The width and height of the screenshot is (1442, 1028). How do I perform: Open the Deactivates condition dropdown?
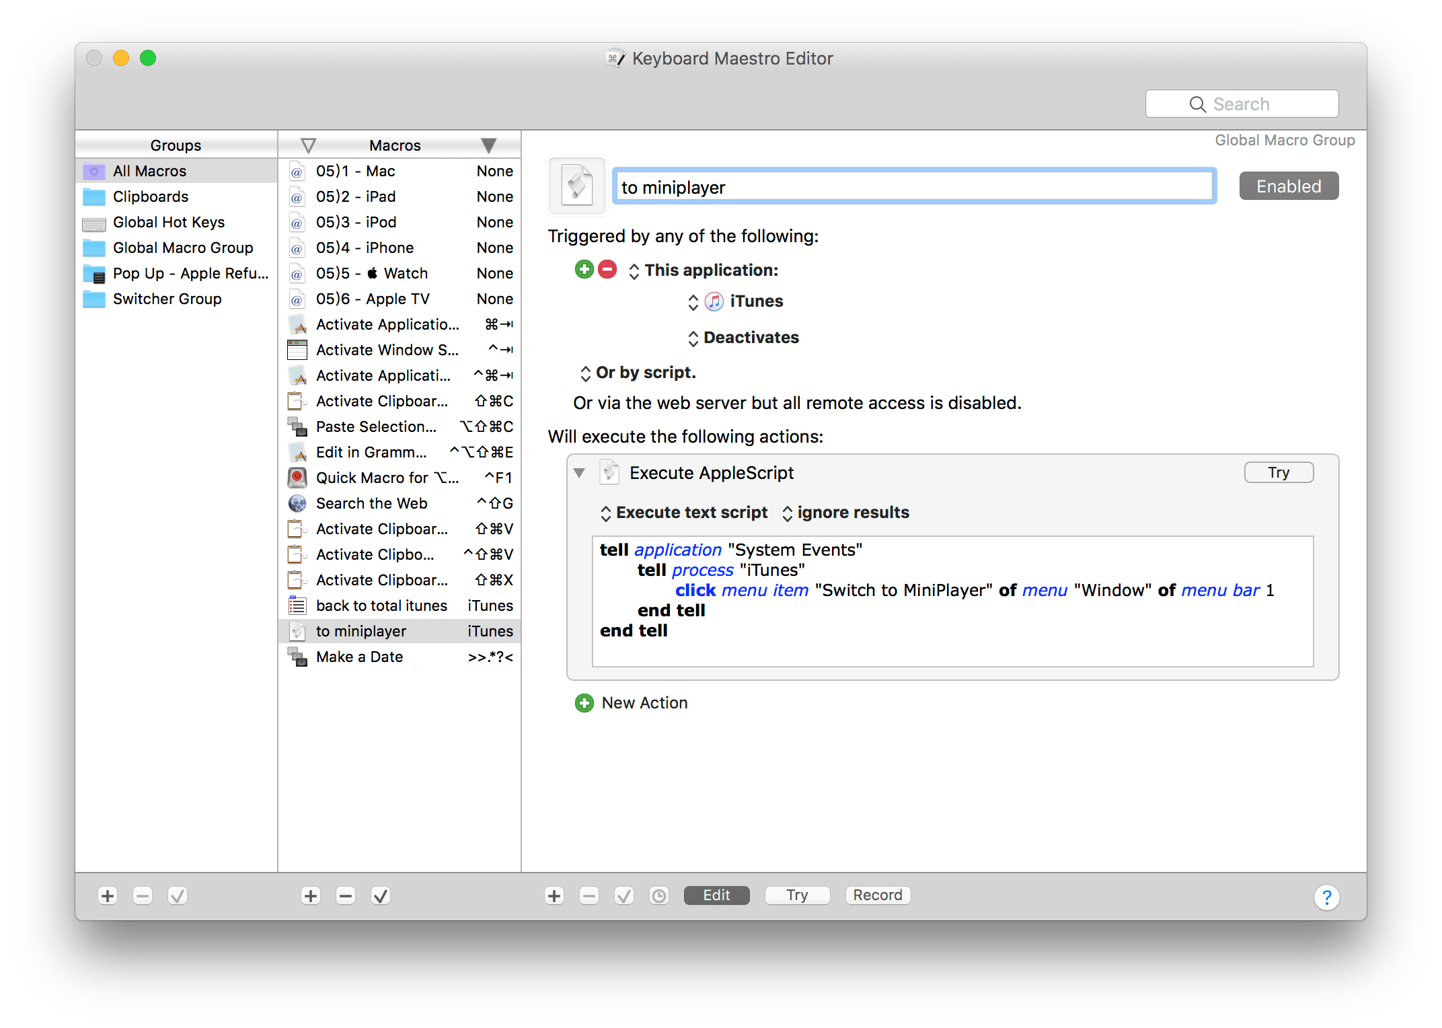point(743,338)
